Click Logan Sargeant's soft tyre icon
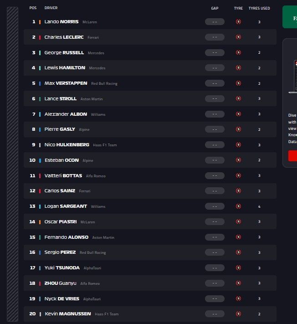The width and height of the screenshot is (297, 324). [238, 206]
